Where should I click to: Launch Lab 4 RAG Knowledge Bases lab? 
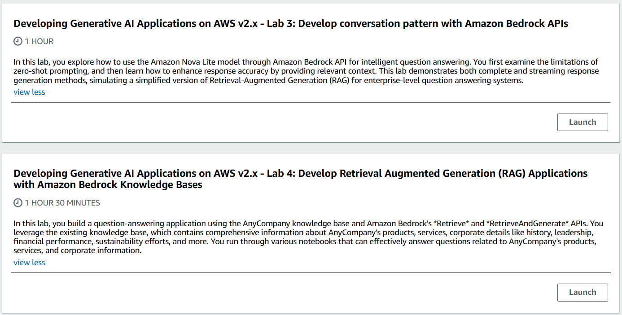click(583, 292)
